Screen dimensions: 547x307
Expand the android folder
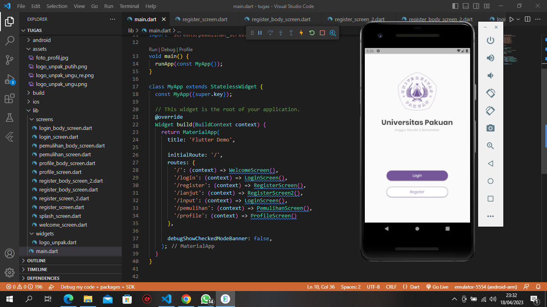click(70, 40)
